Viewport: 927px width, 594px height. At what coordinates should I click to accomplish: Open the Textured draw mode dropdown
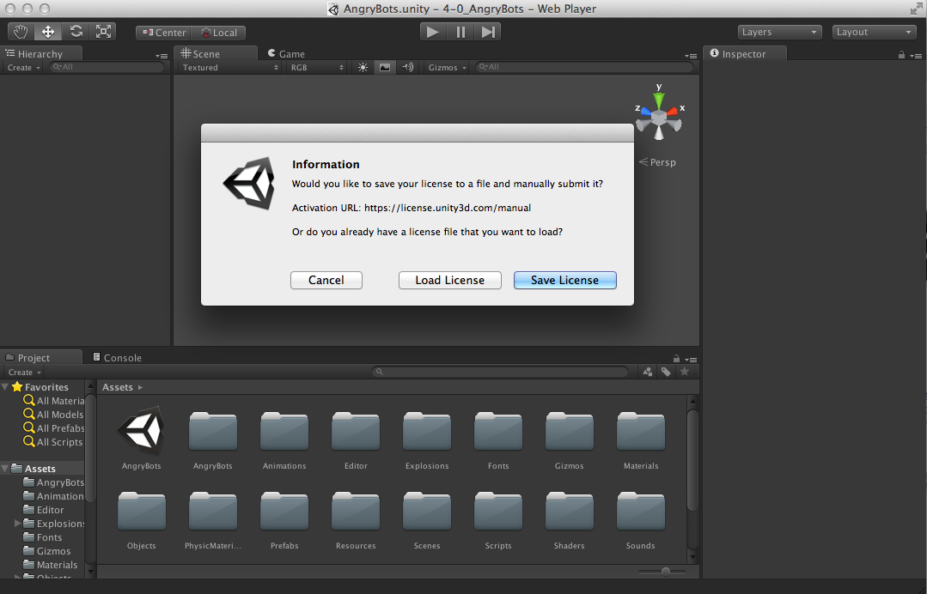coord(230,67)
